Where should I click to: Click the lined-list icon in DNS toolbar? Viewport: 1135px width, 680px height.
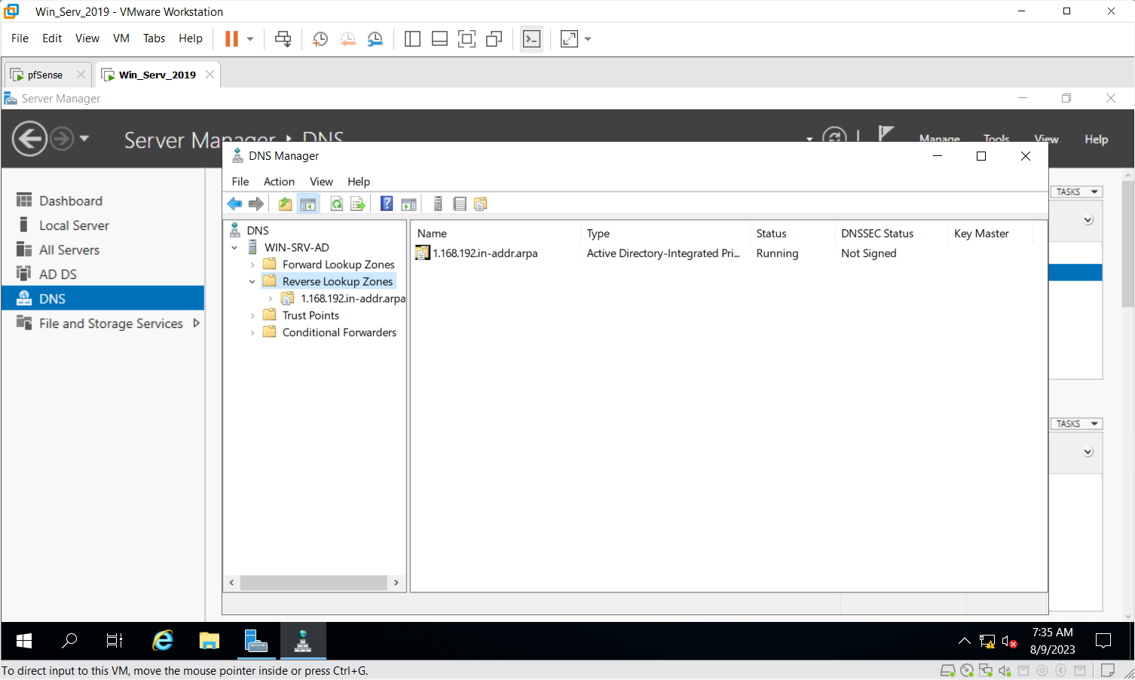point(460,204)
